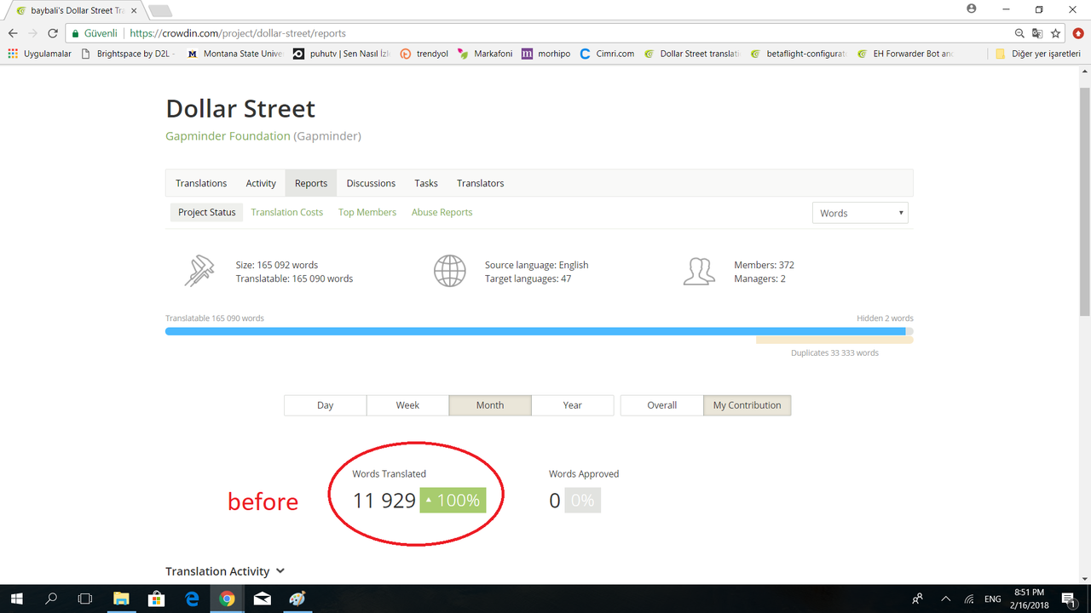Open the Words unit dropdown
Image resolution: width=1091 pixels, height=613 pixels.
(x=860, y=213)
